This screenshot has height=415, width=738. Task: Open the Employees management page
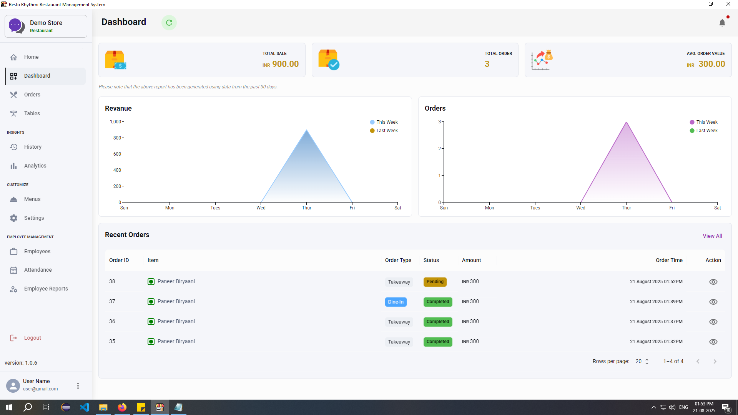point(37,251)
